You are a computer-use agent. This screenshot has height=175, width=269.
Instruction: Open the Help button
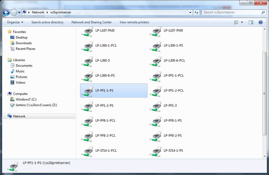[260, 22]
